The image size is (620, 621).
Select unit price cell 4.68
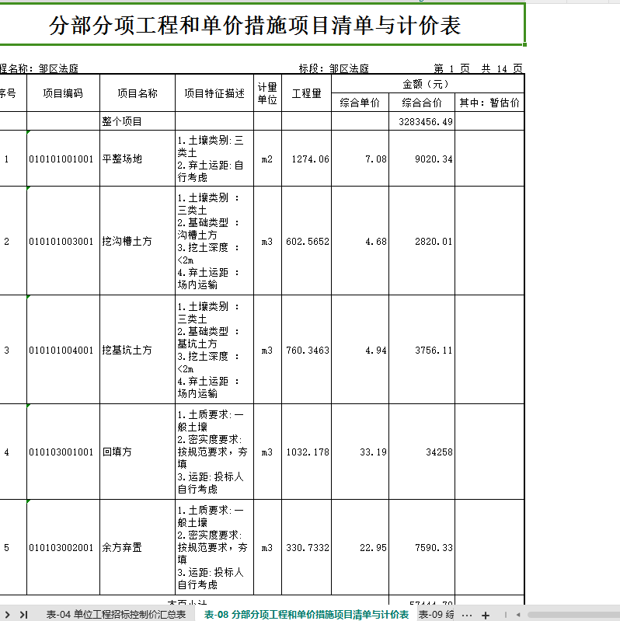click(x=360, y=241)
